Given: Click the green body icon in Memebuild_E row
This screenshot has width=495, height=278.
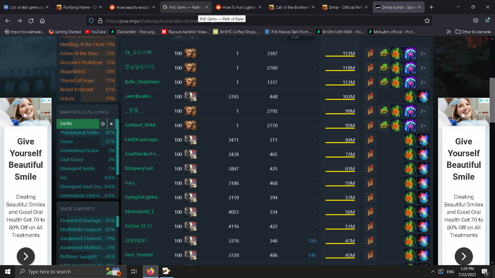Looking at the screenshot, I should click(410, 212).
